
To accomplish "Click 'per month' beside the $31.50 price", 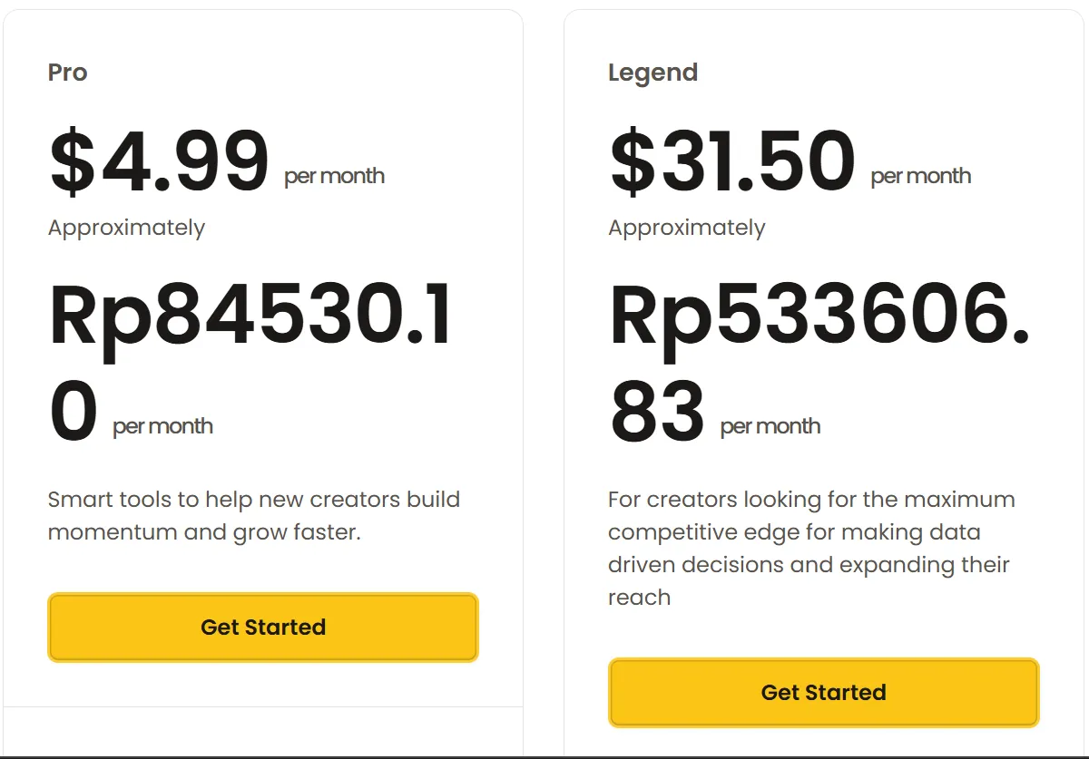I will [x=920, y=176].
